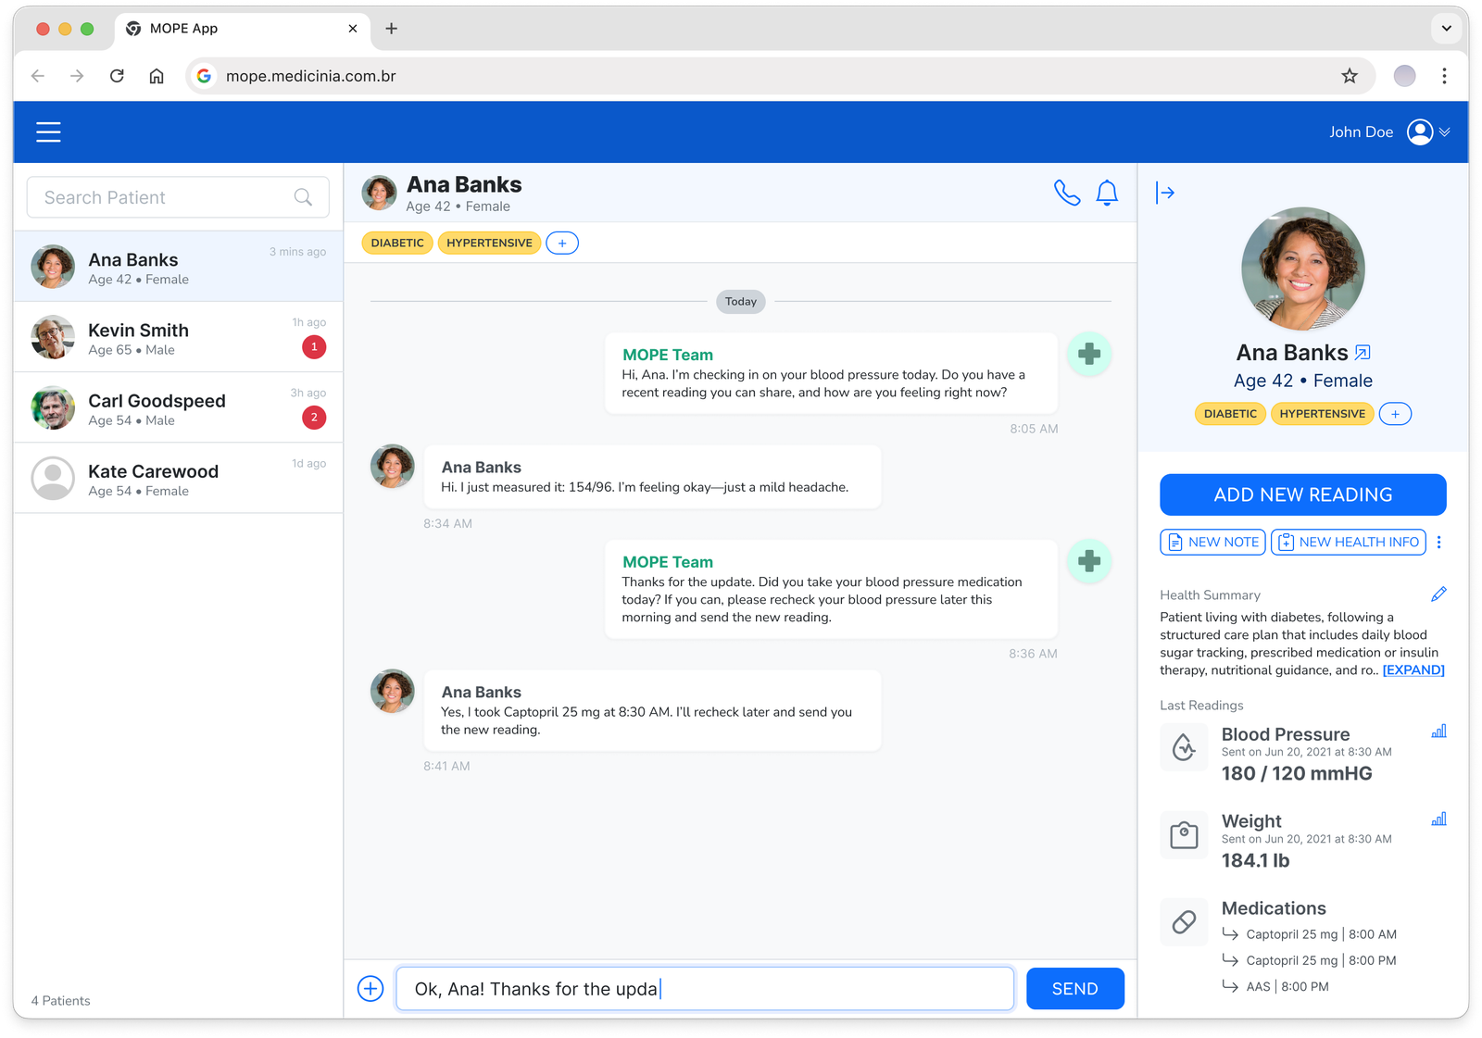Click the 184.1 lb weight value
Image resolution: width=1482 pixels, height=1038 pixels.
1255,861
